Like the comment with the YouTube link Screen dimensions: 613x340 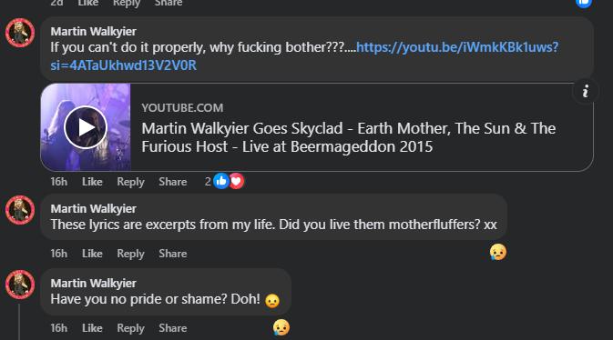coord(92,182)
